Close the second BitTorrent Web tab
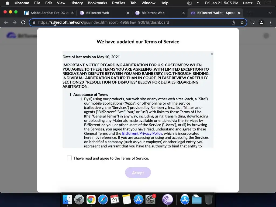The width and height of the screenshot is (276, 207). (x=183, y=13)
